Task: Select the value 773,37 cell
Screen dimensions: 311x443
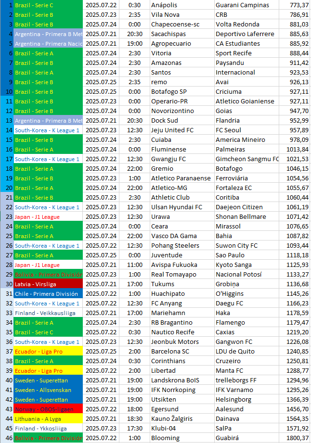Action: tap(295, 5)
